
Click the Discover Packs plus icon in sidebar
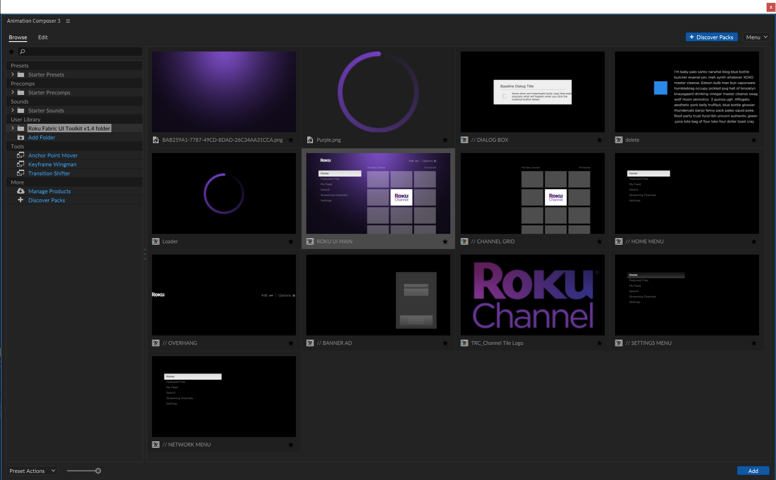20,200
